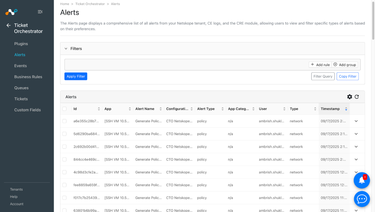Toggle the select-all alerts checkbox
Viewport: 375px width, 212px height.
64,109
